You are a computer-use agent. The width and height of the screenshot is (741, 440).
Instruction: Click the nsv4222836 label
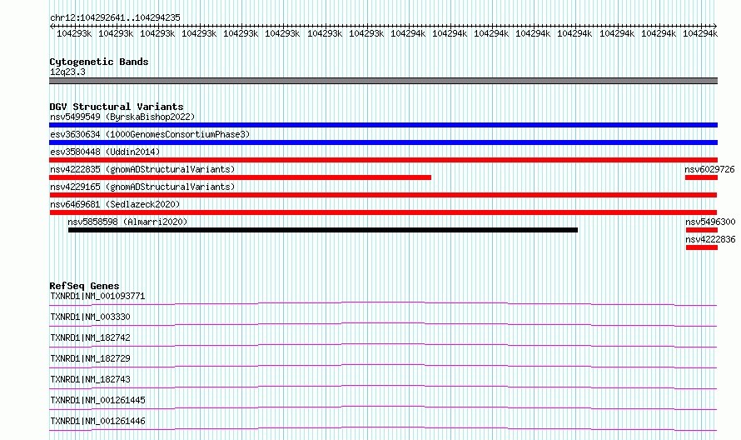pyautogui.click(x=710, y=239)
